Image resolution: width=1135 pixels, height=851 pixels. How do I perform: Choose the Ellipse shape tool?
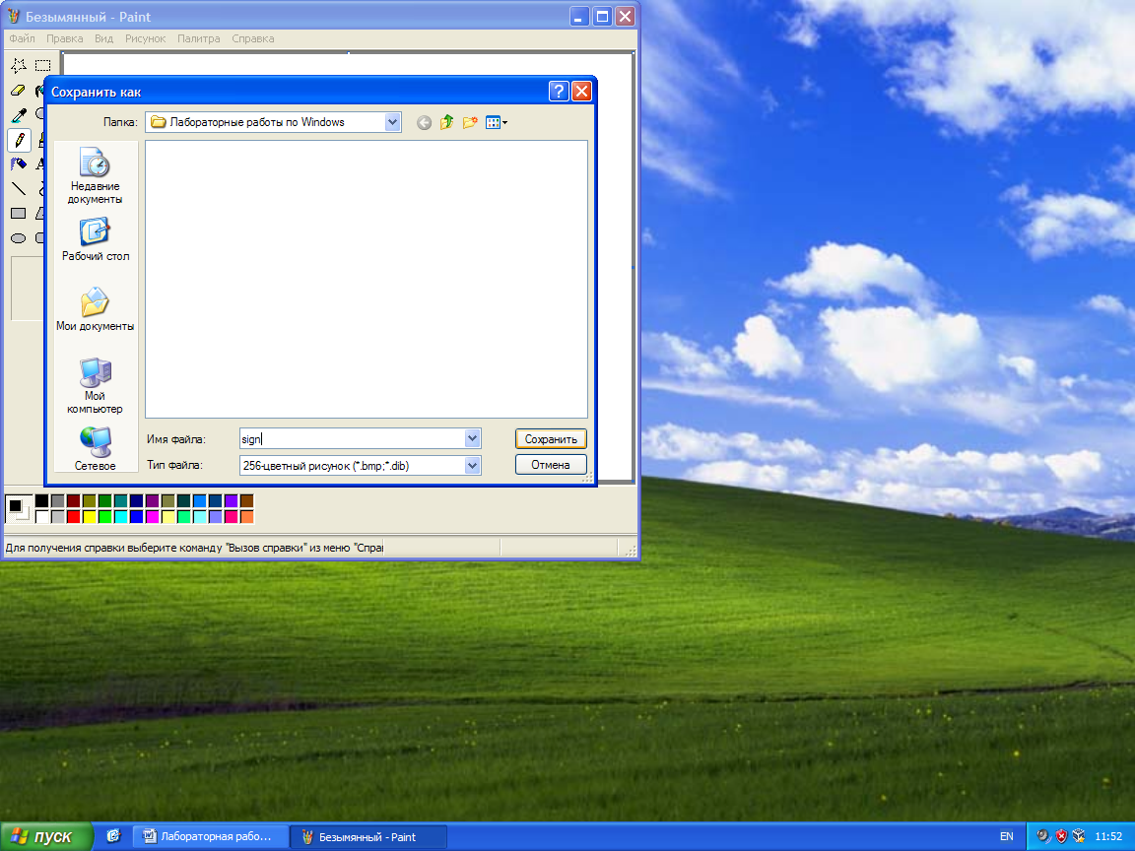[19, 238]
